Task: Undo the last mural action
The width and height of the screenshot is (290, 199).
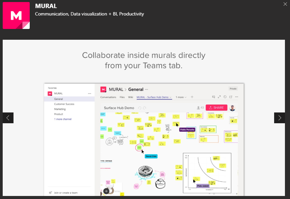Action: point(140,108)
